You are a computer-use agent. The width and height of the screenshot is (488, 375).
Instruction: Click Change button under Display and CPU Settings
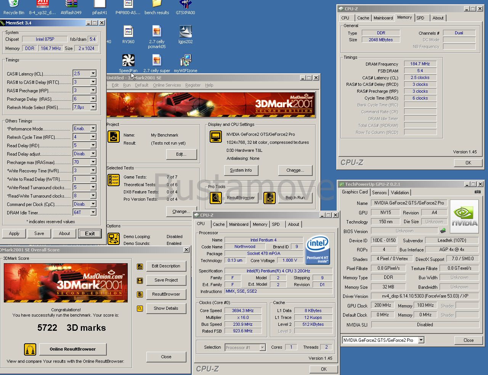(295, 170)
